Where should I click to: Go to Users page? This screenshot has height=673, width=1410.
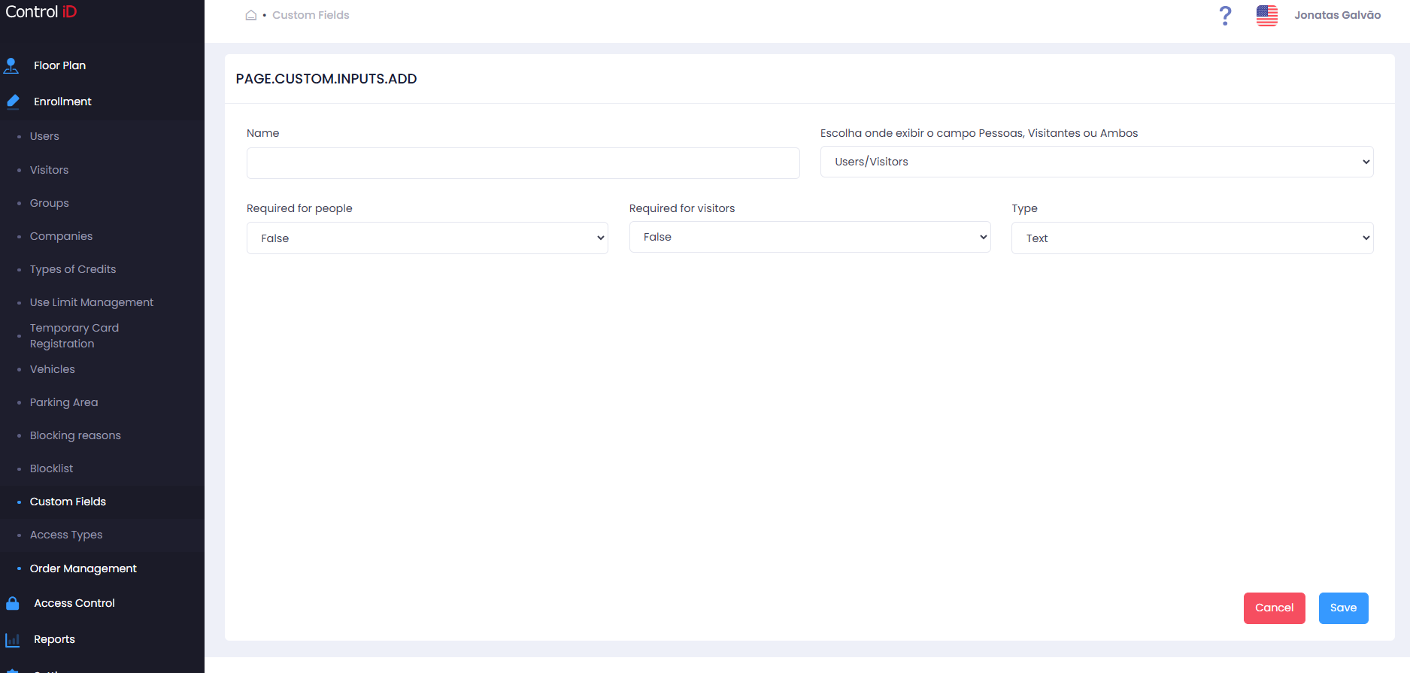point(44,136)
